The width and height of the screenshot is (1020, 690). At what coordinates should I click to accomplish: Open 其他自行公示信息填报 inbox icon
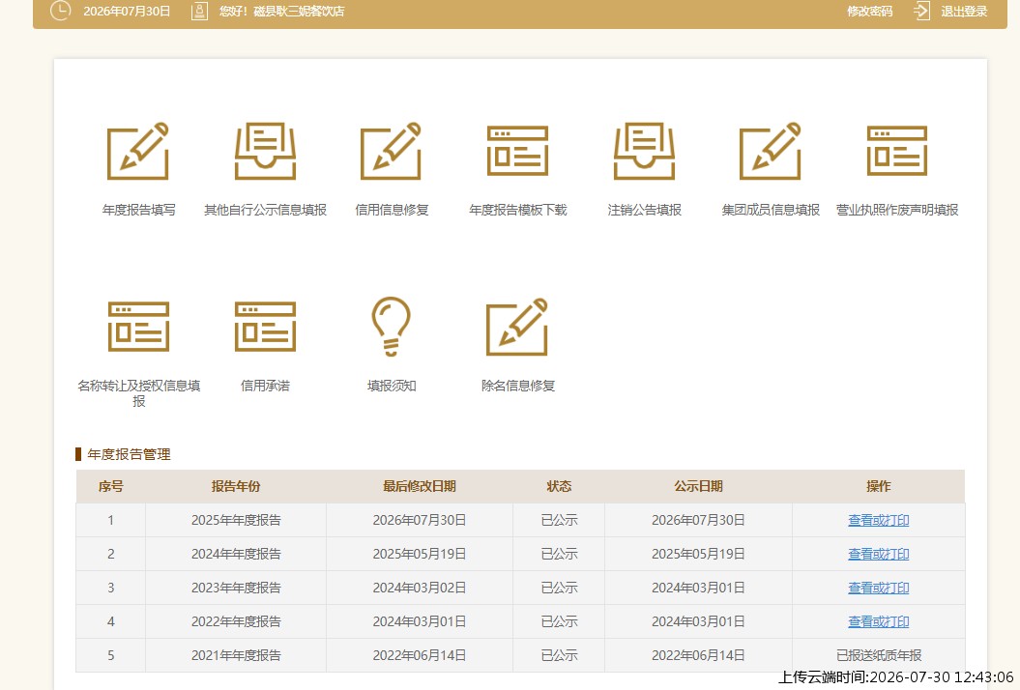coord(265,151)
